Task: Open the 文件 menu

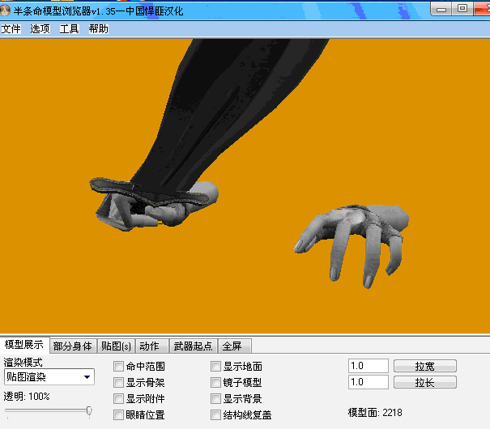Action: coord(11,28)
